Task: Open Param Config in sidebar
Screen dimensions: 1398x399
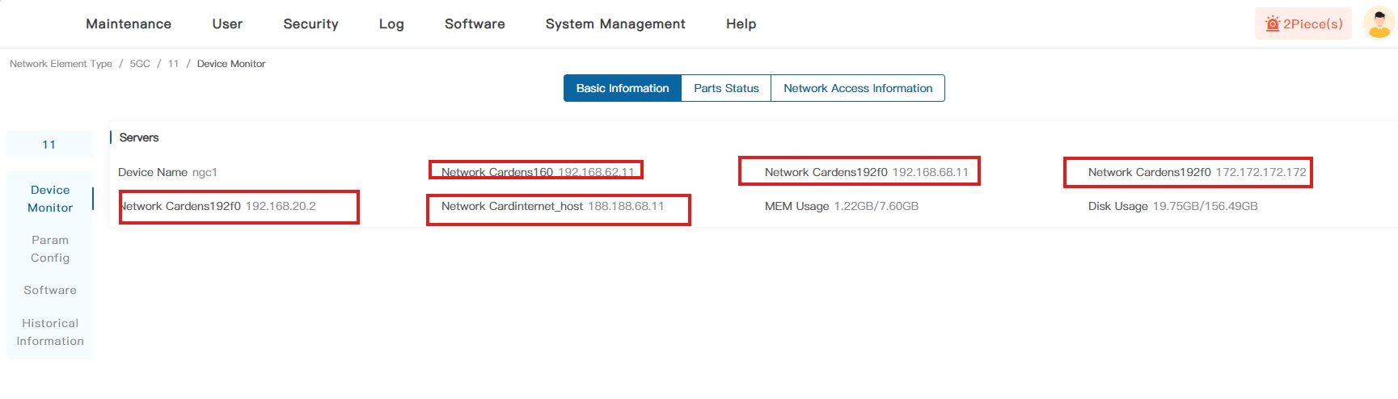Action: (x=50, y=249)
